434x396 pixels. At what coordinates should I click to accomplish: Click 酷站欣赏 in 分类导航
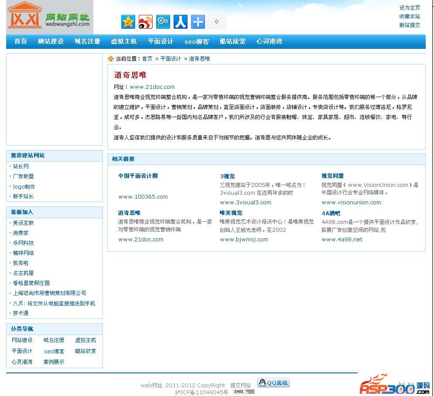coord(85,351)
